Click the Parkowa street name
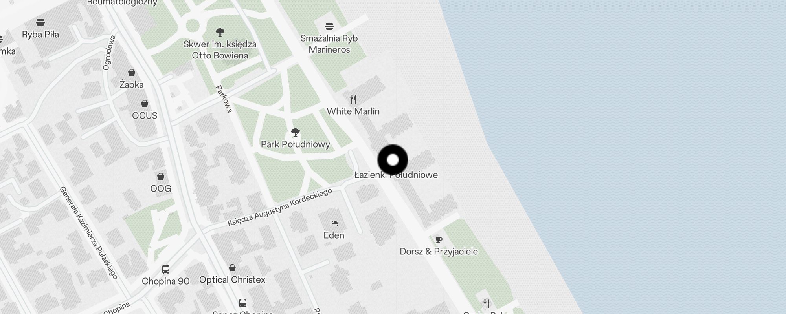The image size is (786, 314). (x=224, y=99)
